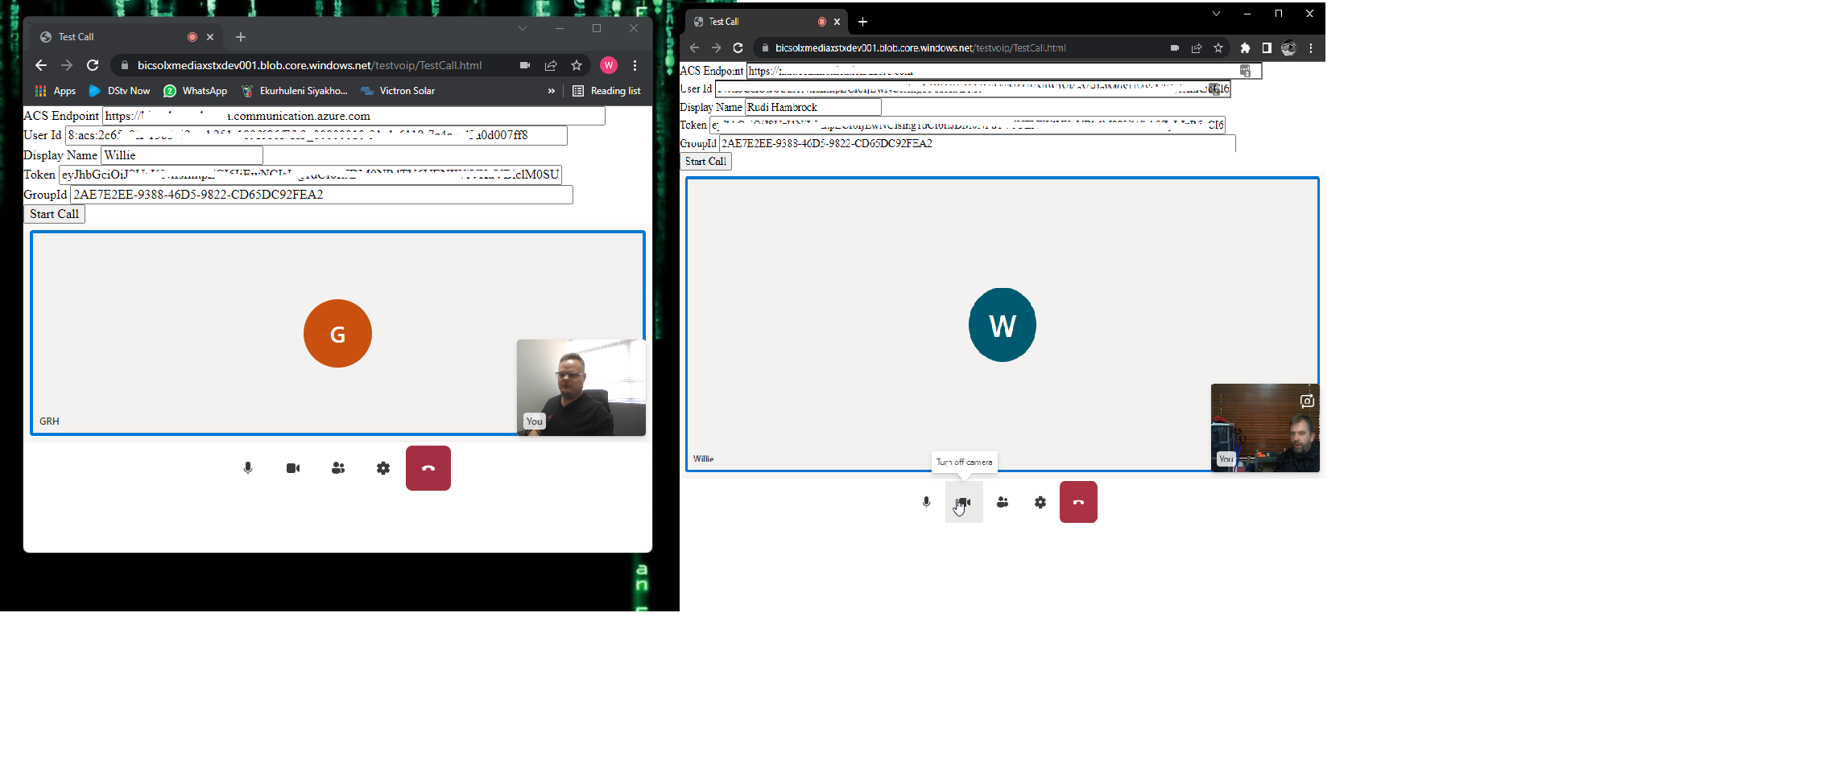Open the Reading list in the bookmarks bar

pos(608,90)
